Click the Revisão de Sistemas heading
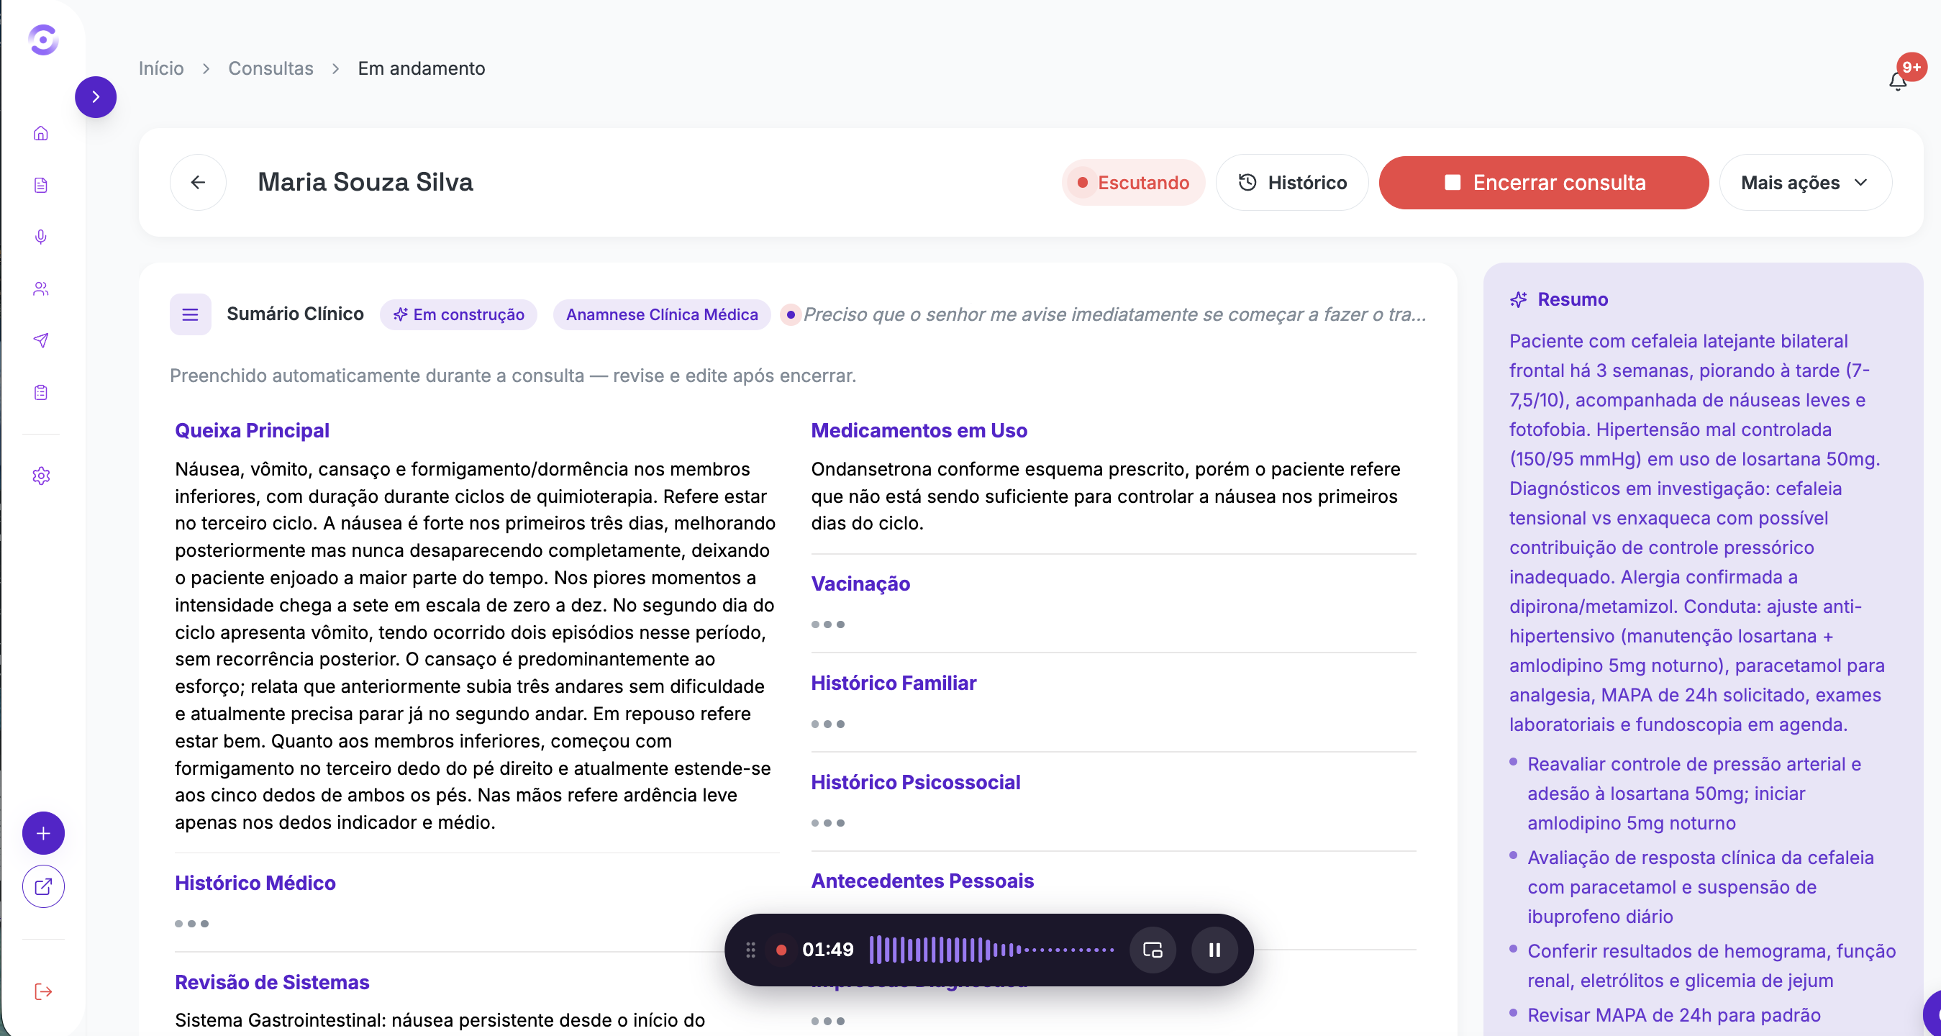Viewport: 1941px width, 1036px height. coord(272,983)
